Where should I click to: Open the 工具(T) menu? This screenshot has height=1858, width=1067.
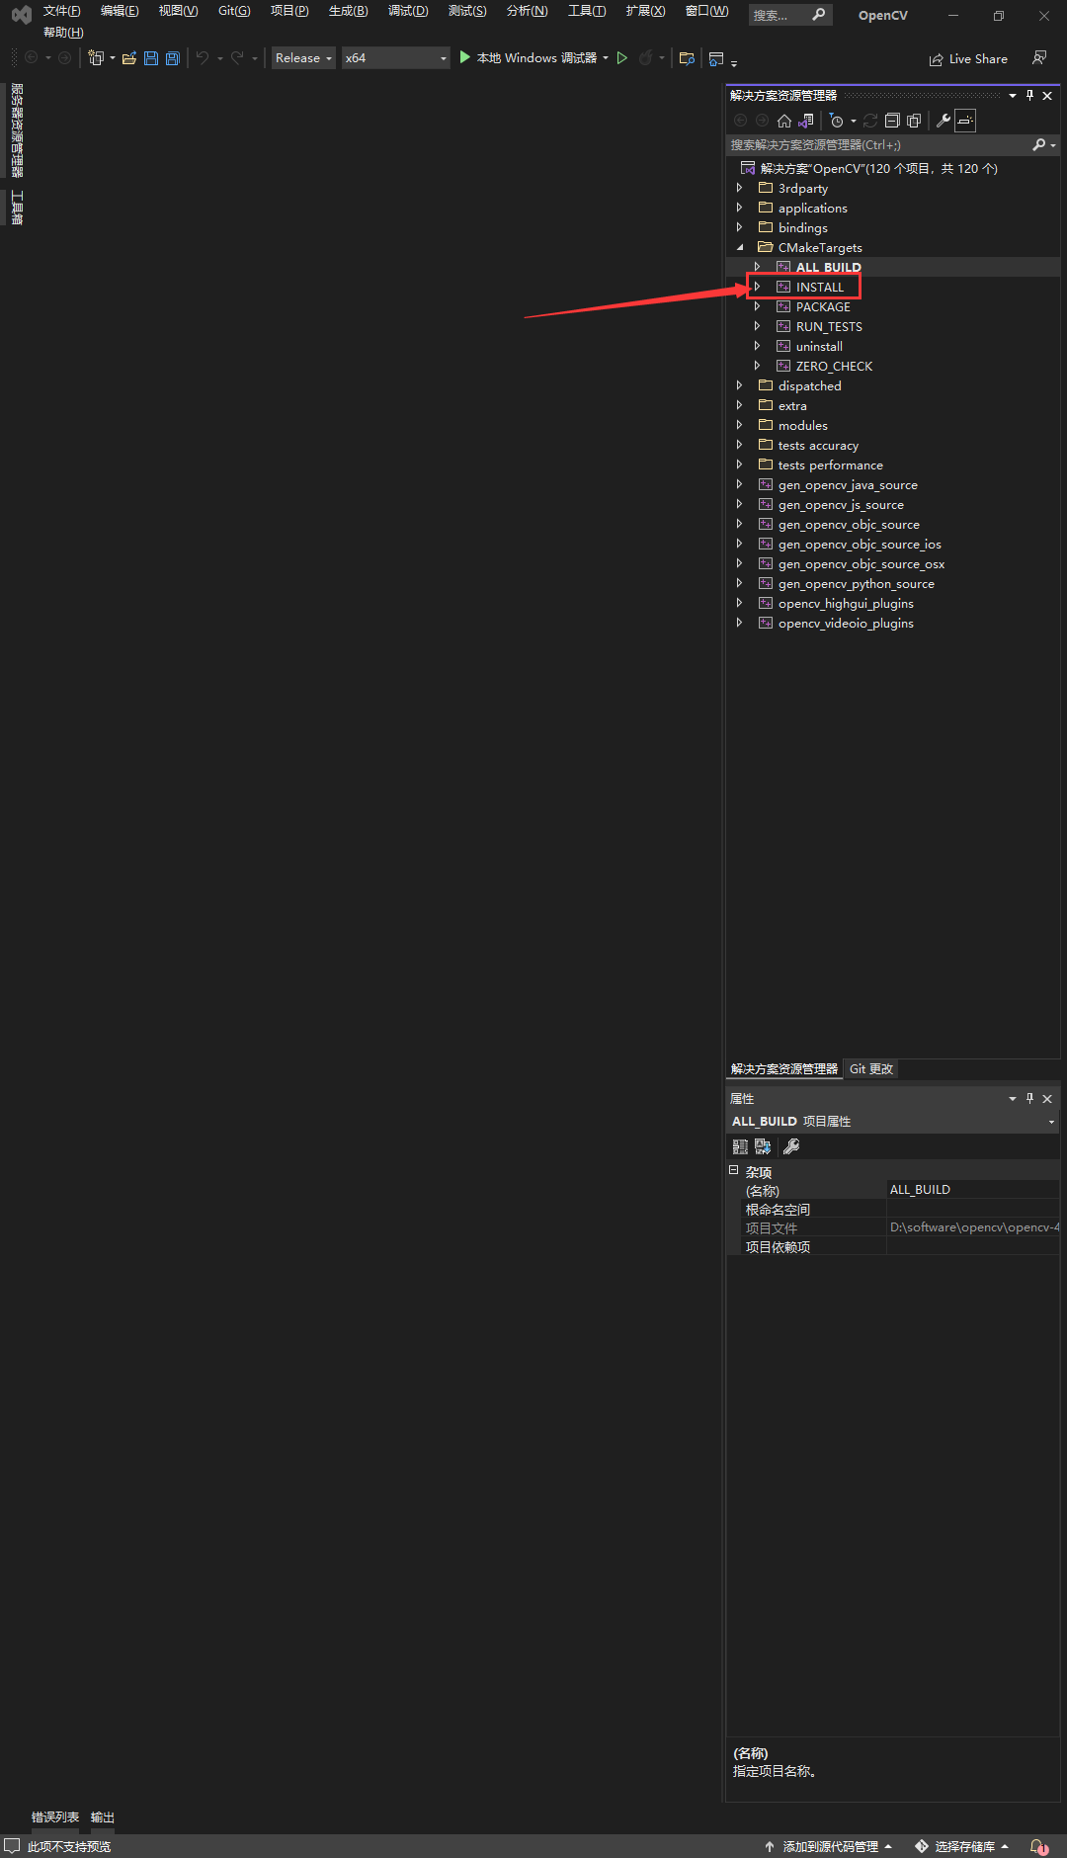pos(587,11)
